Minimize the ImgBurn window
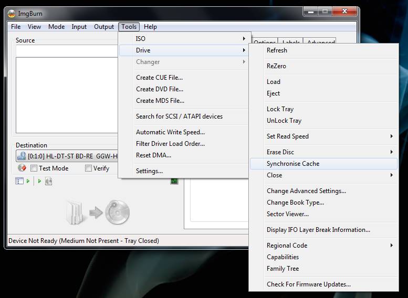 (x=311, y=11)
